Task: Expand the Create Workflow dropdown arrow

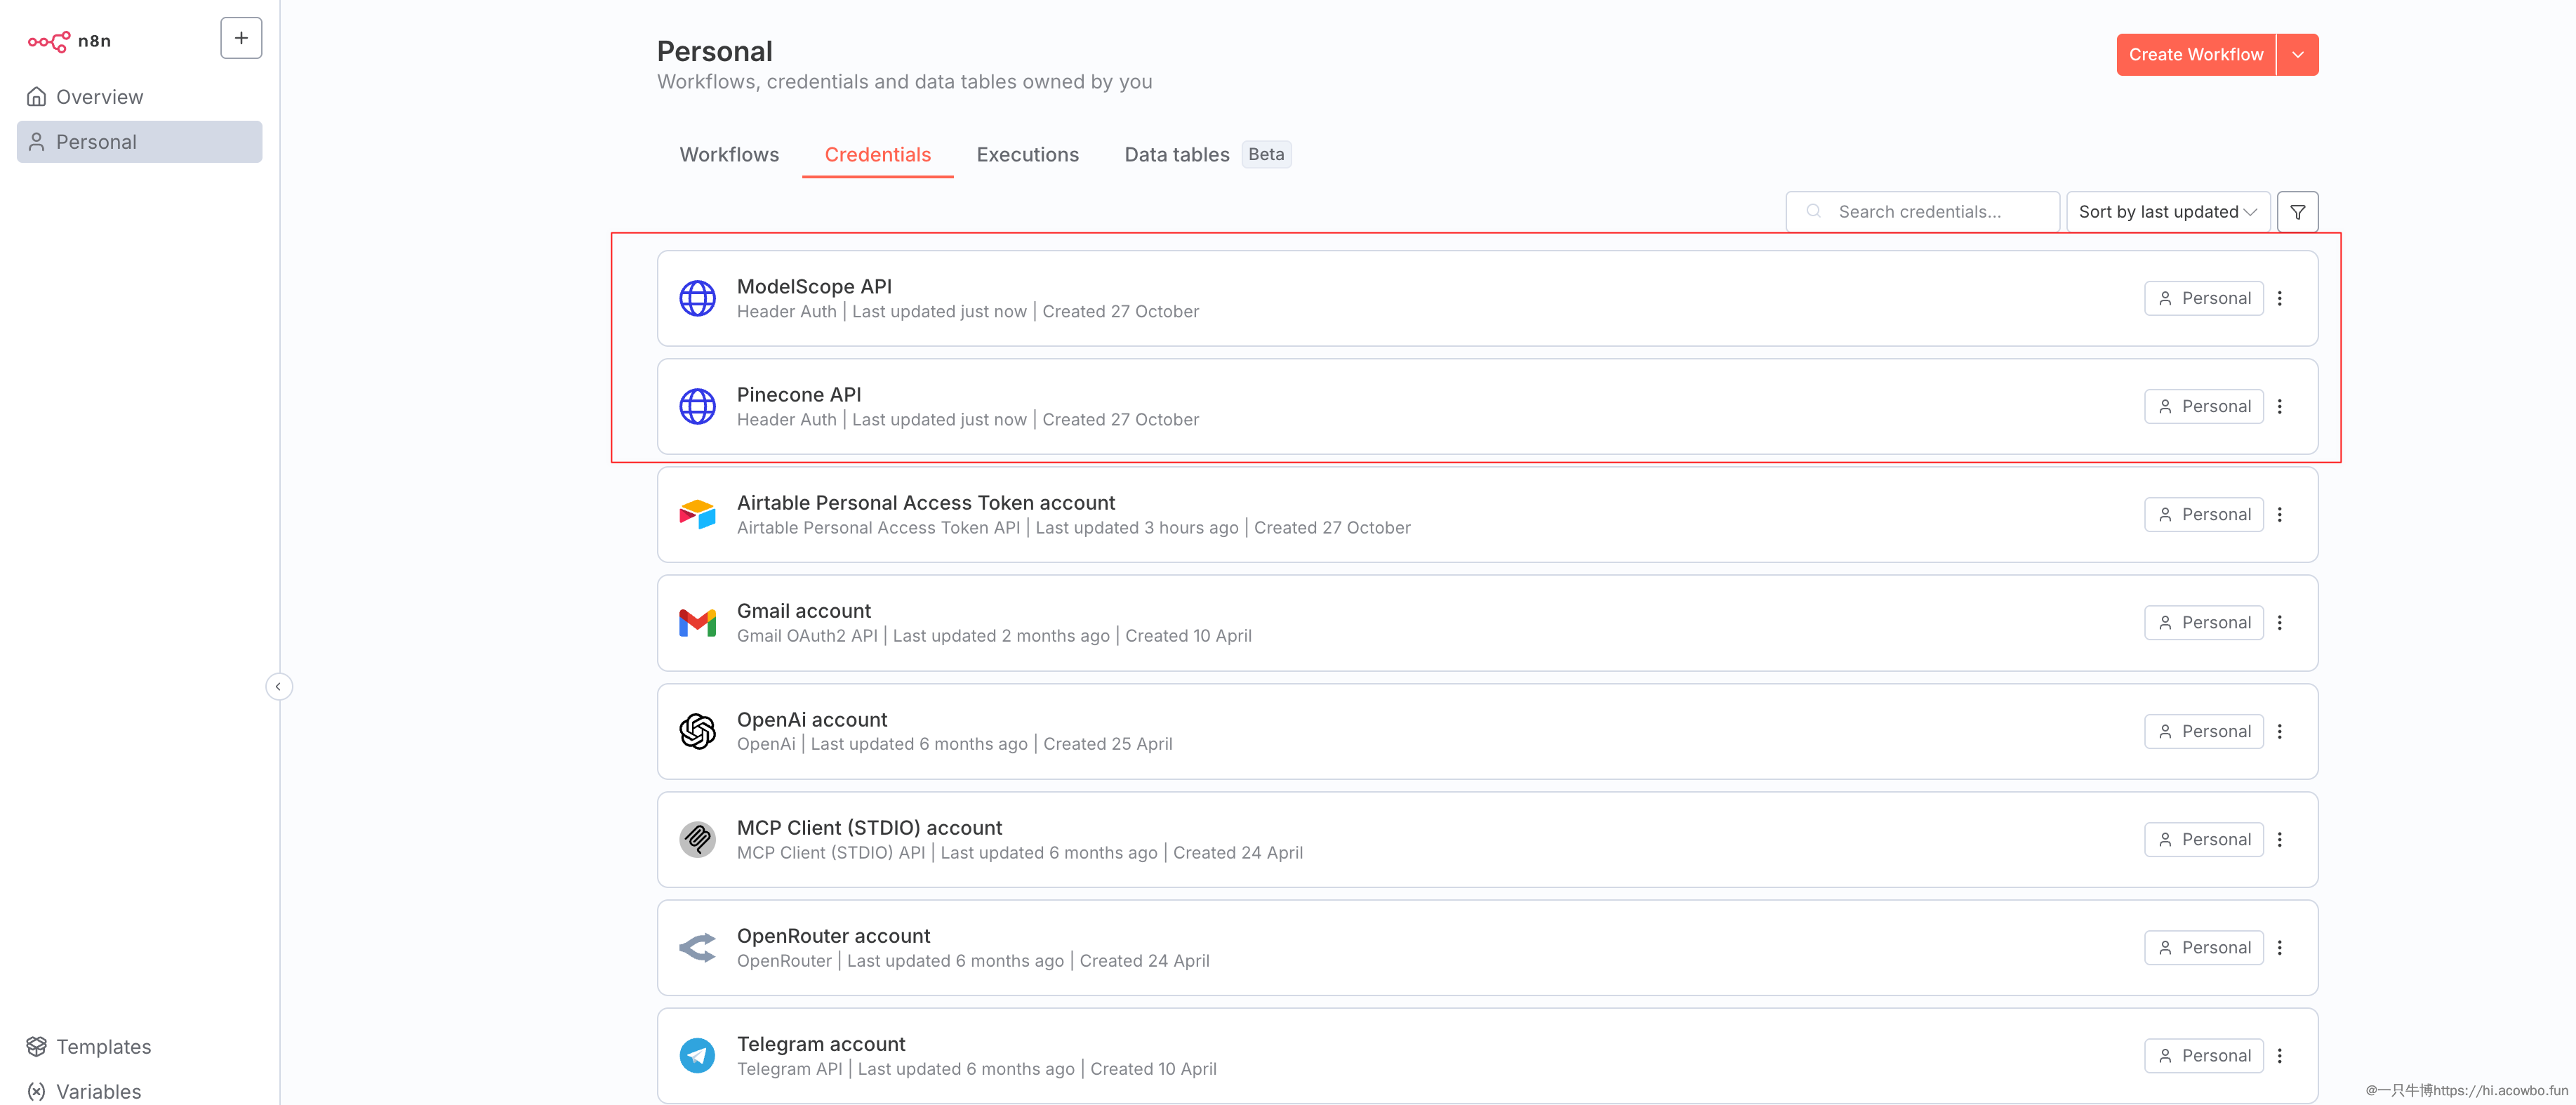Action: (2297, 55)
